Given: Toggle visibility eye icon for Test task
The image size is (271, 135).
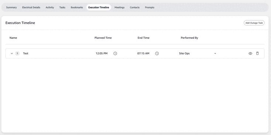Looking at the screenshot, I should 250,53.
